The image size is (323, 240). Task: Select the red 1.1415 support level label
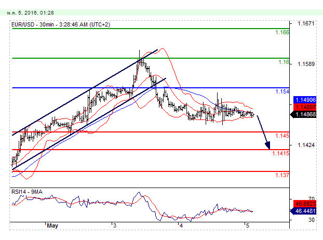click(280, 153)
